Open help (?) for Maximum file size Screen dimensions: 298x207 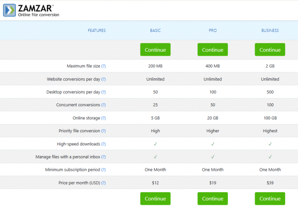tap(103, 66)
